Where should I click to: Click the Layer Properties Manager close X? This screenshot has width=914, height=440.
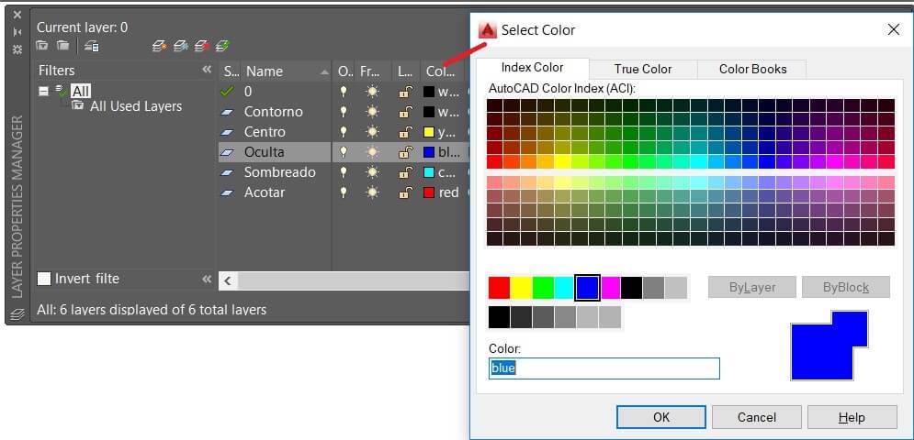(x=17, y=16)
